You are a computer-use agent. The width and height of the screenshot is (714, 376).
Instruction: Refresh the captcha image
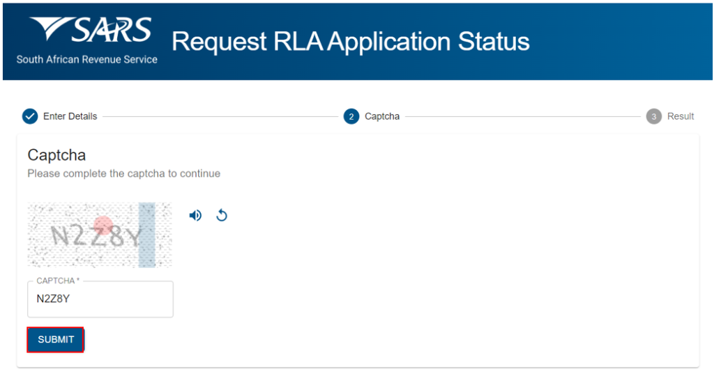coord(222,215)
